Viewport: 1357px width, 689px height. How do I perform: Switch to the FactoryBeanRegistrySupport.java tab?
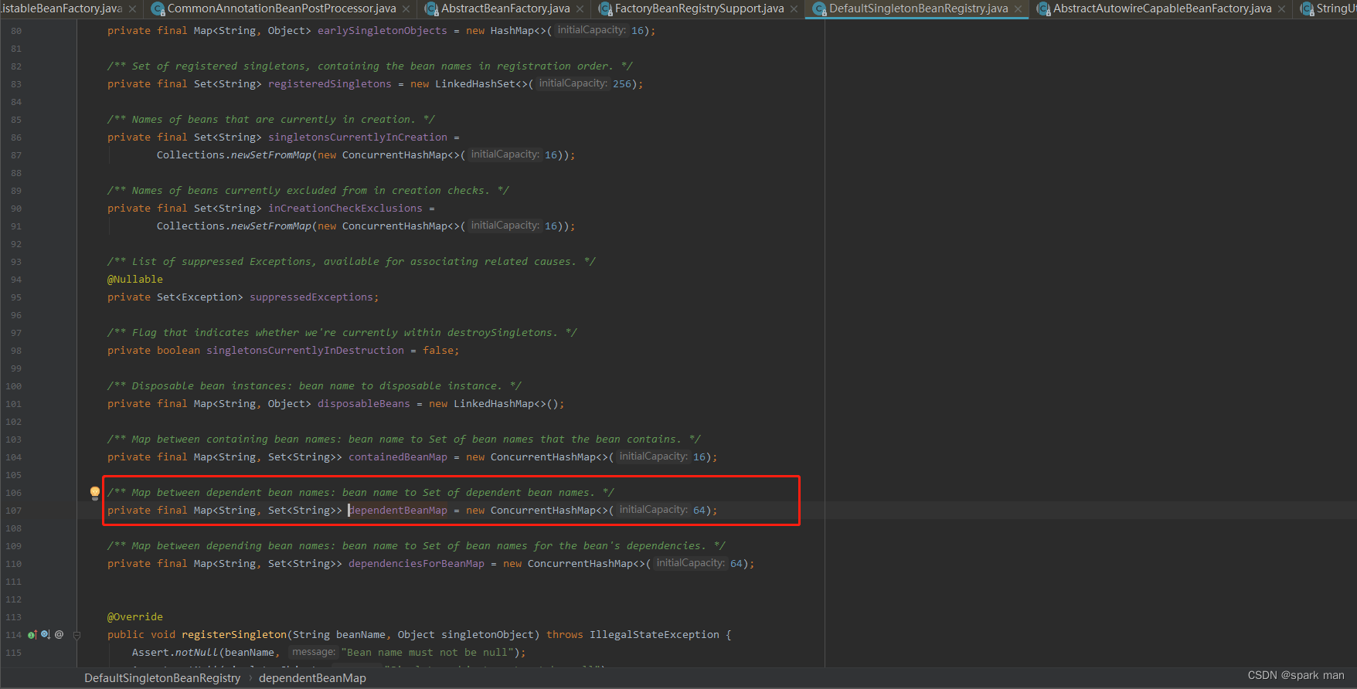tap(699, 8)
